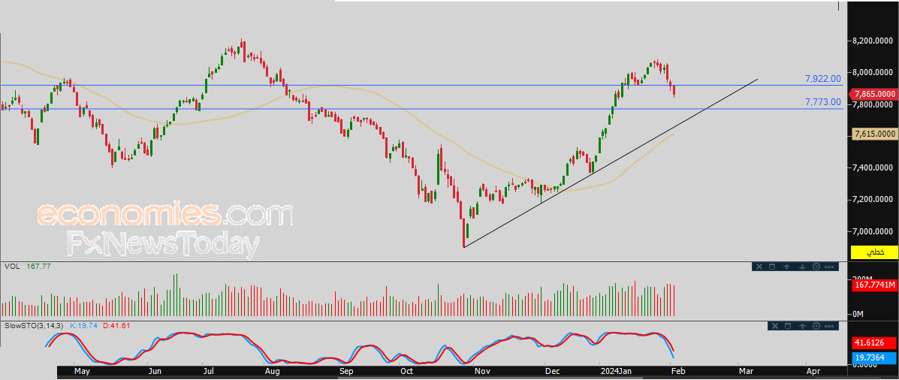Maximize the VOL indicator panel
This screenshot has width=899, height=380.
tap(772, 267)
